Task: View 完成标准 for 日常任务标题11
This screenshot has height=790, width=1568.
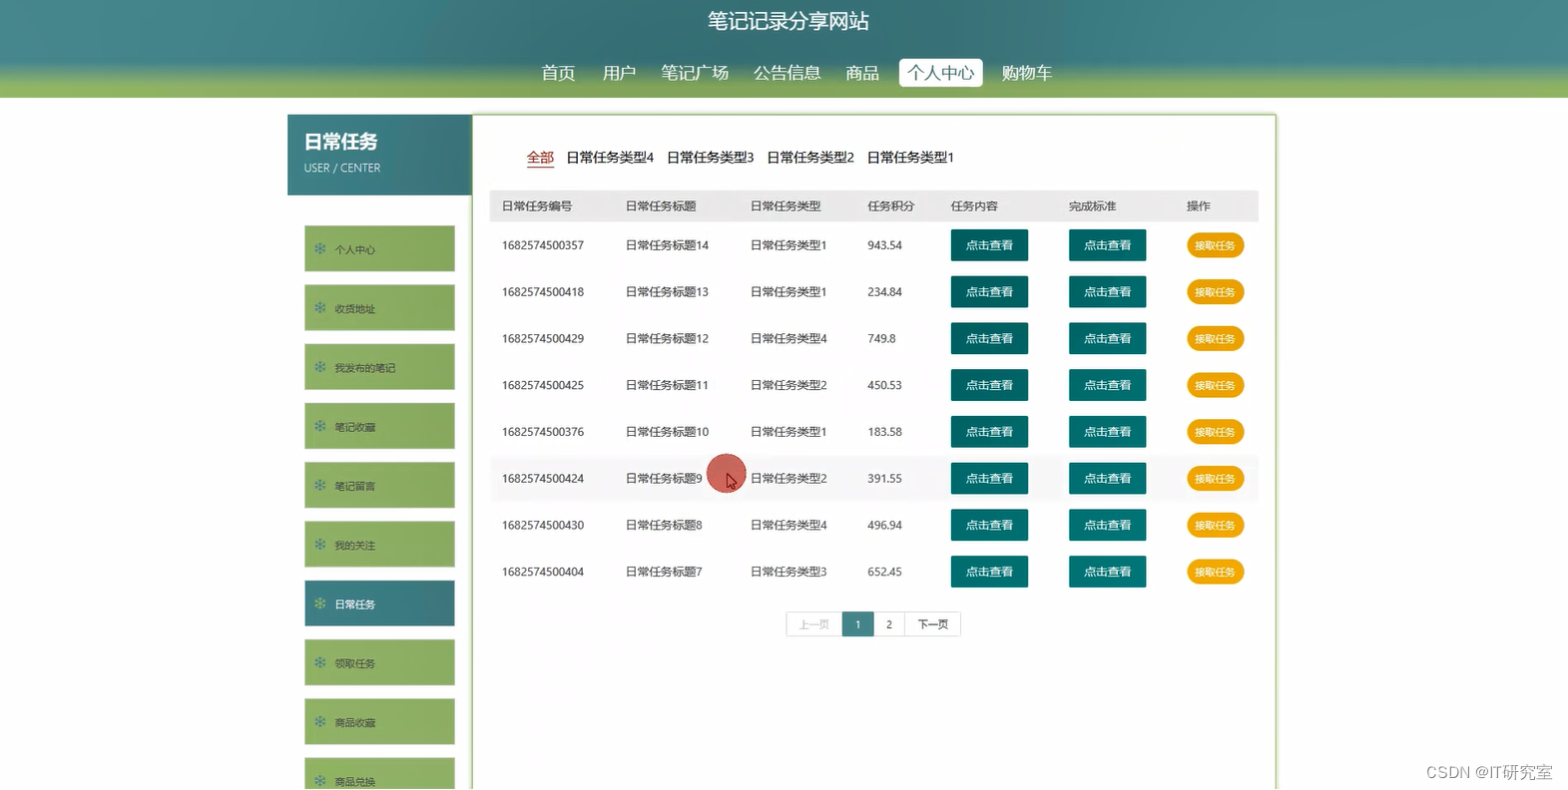Action: (x=1108, y=385)
